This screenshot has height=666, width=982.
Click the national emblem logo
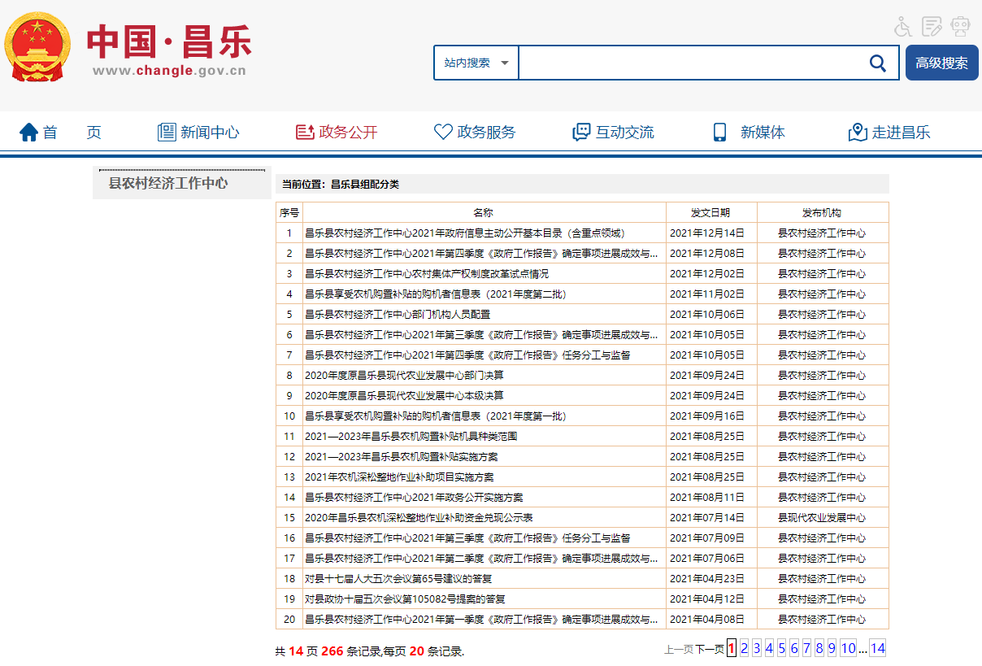tap(37, 47)
